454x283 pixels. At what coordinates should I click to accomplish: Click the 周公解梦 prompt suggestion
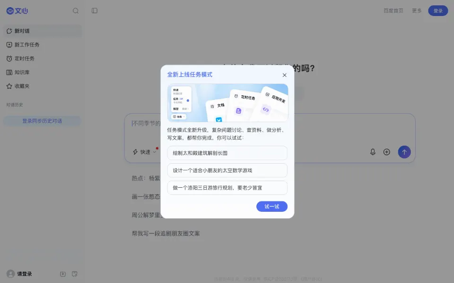tap(147, 215)
